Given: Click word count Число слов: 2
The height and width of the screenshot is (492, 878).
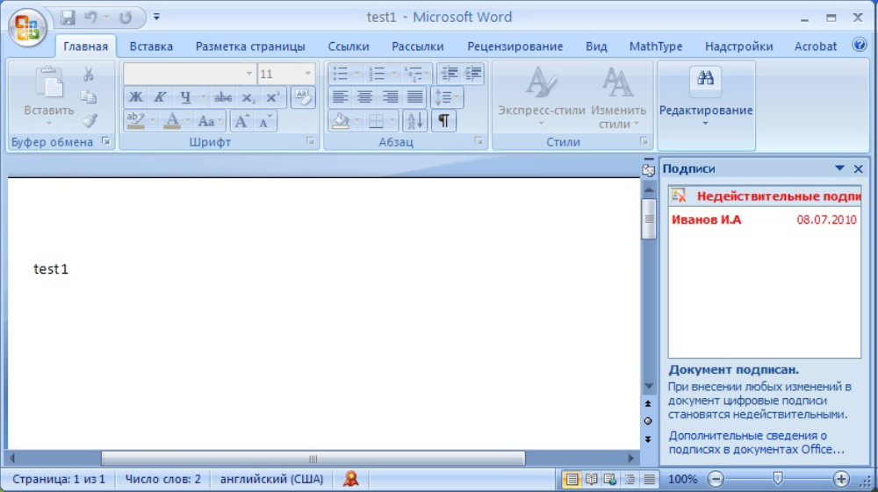Looking at the screenshot, I should coord(163,479).
